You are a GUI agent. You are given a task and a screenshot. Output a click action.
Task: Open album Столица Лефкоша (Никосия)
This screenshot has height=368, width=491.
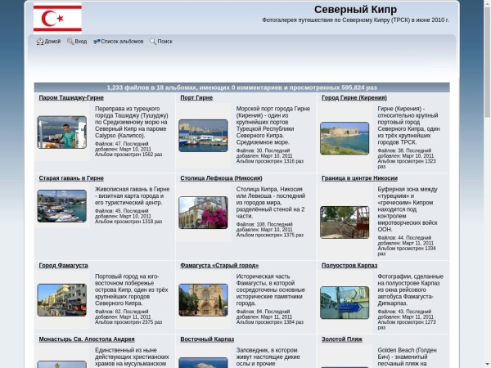221,178
